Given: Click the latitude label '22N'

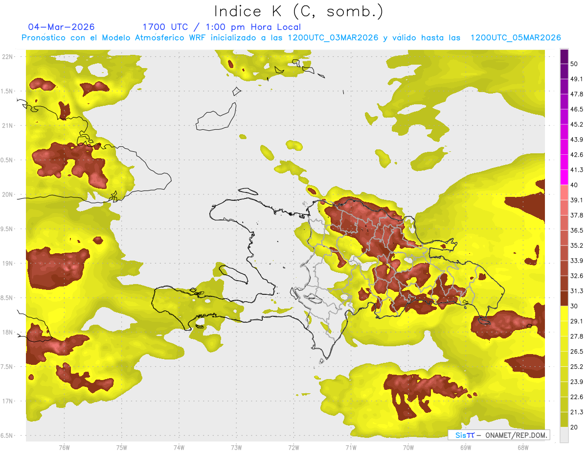Looking at the screenshot, I should pos(8,56).
